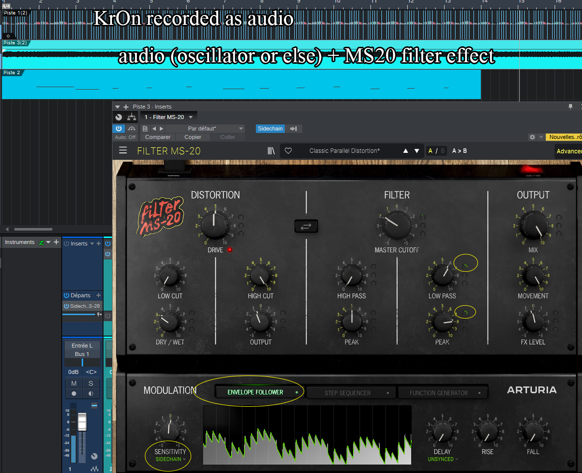Screen dimensions: 582x473
Task: Open the Filter MS-20 hamburger menu
Action: click(123, 150)
